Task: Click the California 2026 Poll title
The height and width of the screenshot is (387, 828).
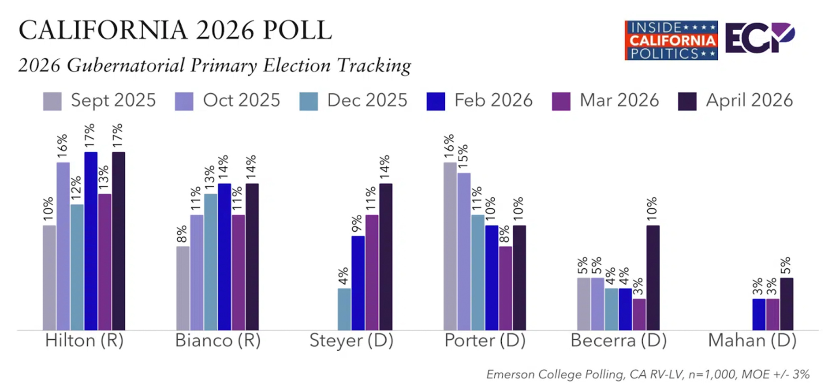Action: coord(175,31)
